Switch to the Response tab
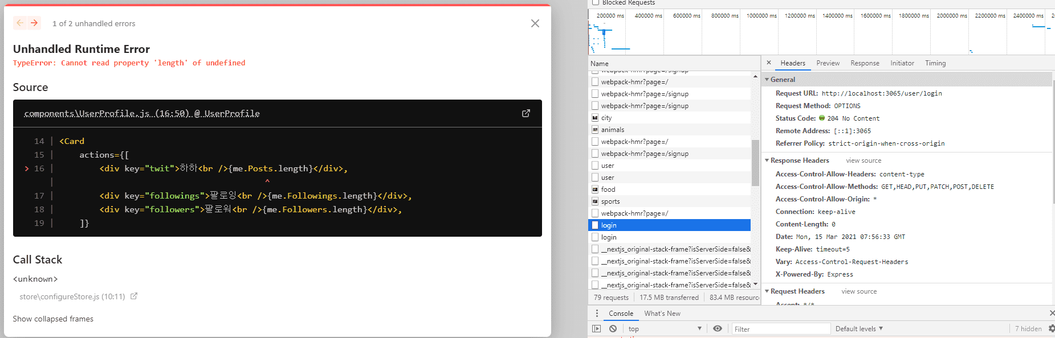The width and height of the screenshot is (1055, 338). click(865, 63)
